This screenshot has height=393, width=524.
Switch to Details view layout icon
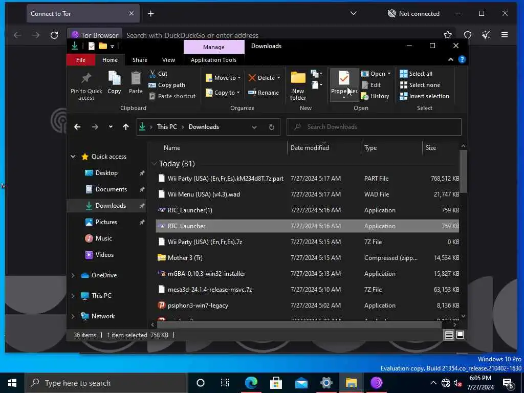pyautogui.click(x=449, y=335)
